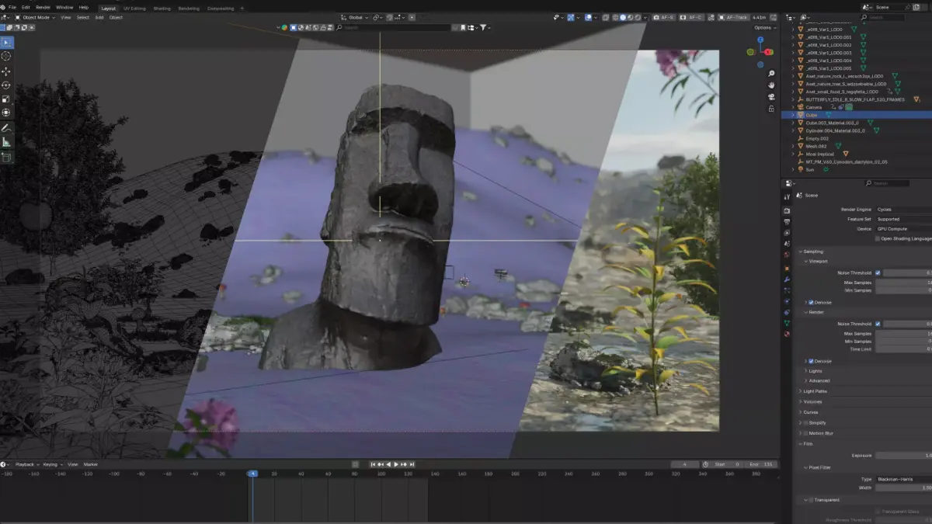The width and height of the screenshot is (932, 524).
Task: Select the Transform tool
Action: click(6, 113)
